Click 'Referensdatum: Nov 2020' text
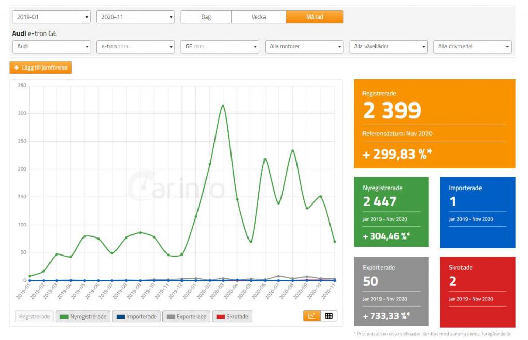The image size is (528, 340). pos(398,133)
